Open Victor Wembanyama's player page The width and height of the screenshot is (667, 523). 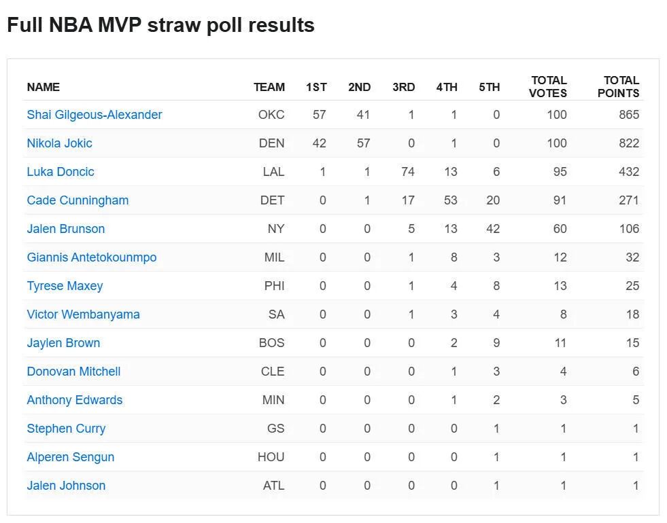click(x=83, y=314)
